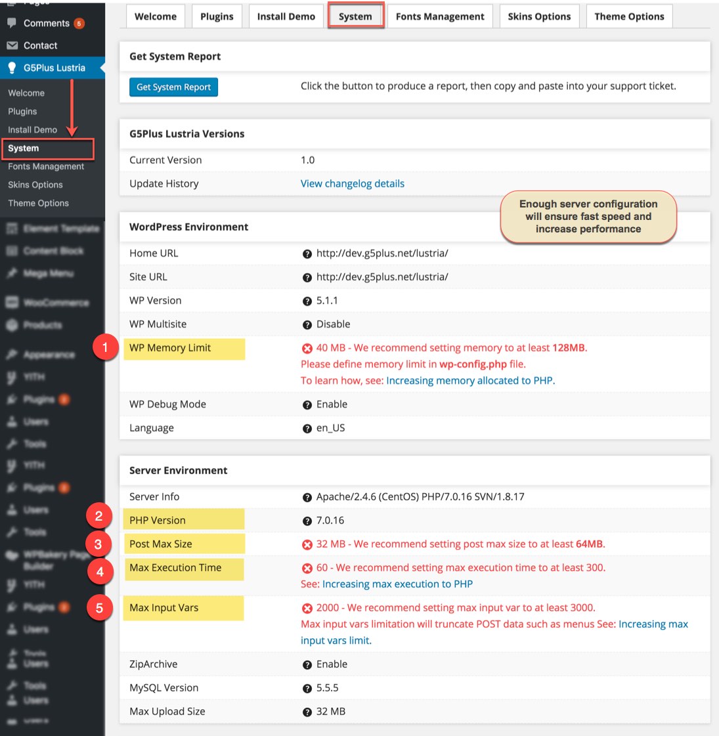Click the MySQL Version label
The height and width of the screenshot is (736, 719).
[x=163, y=687]
